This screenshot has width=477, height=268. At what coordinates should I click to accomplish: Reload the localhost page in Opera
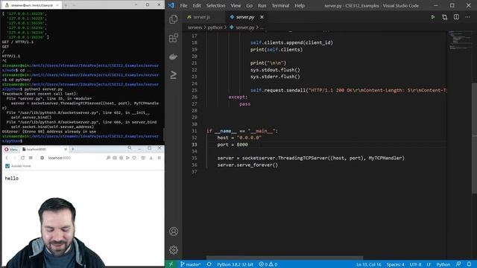(x=22, y=158)
